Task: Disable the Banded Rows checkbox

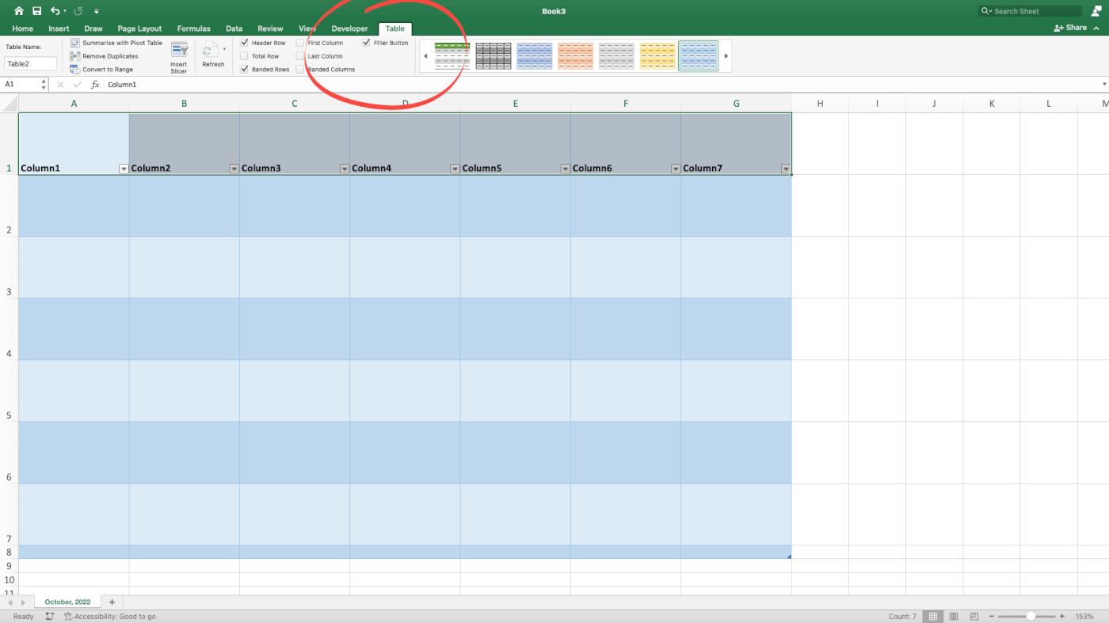Action: 244,69
